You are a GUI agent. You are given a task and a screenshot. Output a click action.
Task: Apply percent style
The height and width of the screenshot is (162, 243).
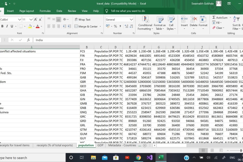pos(116,27)
